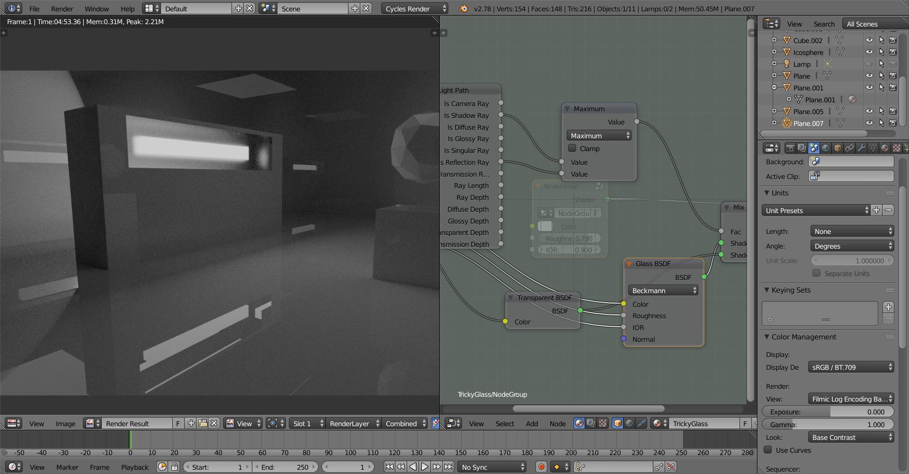
Task: Open the Node menu in node editor
Action: tap(558, 423)
